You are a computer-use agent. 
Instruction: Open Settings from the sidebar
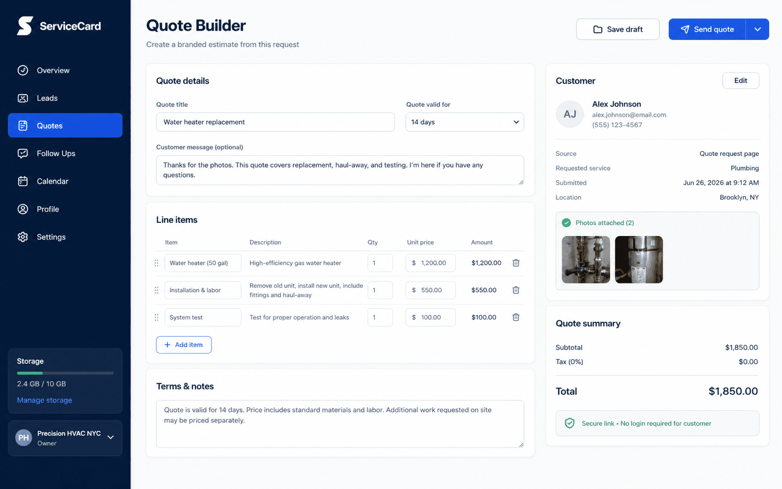pos(65,237)
